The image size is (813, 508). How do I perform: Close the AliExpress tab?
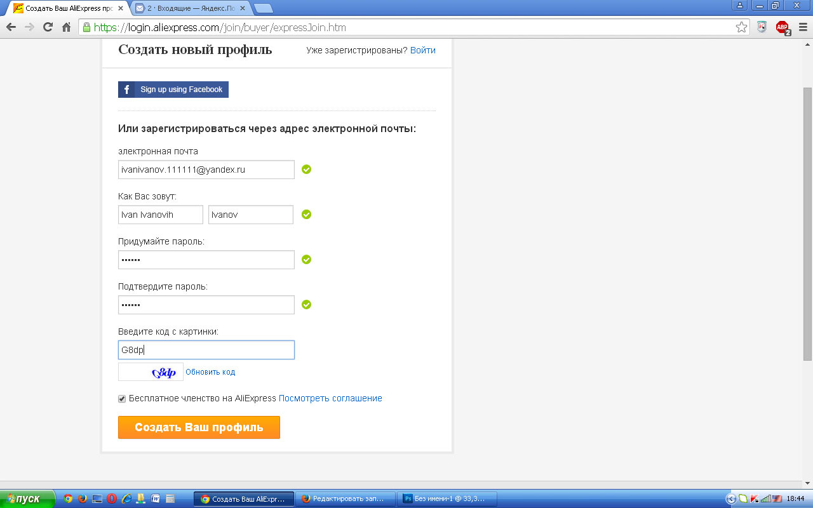click(x=120, y=9)
